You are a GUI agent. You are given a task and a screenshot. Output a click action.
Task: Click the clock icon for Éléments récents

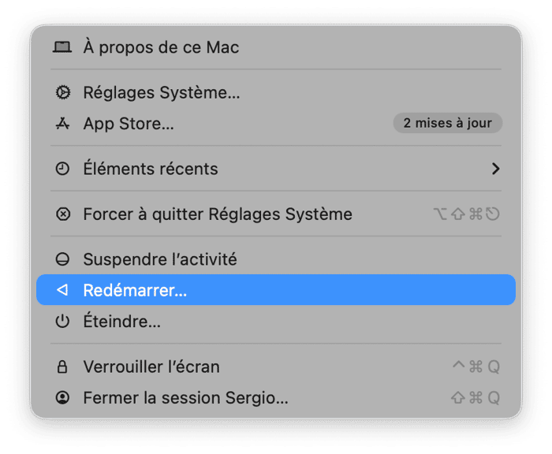tap(62, 169)
